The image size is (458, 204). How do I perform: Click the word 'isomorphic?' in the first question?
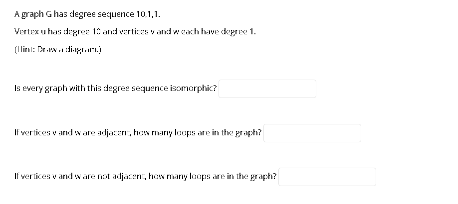(x=194, y=88)
